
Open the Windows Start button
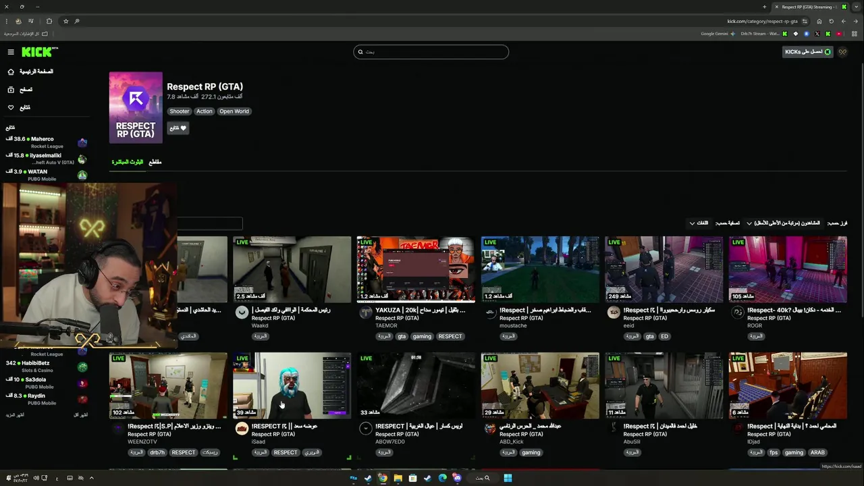508,478
